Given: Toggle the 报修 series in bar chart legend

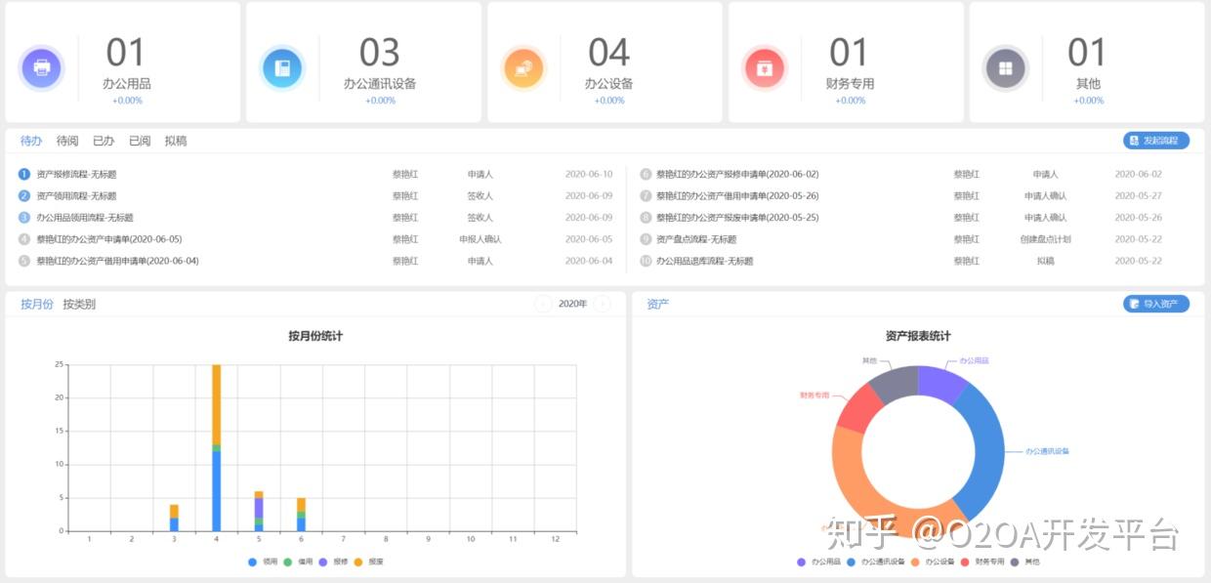Looking at the screenshot, I should pos(334,562).
